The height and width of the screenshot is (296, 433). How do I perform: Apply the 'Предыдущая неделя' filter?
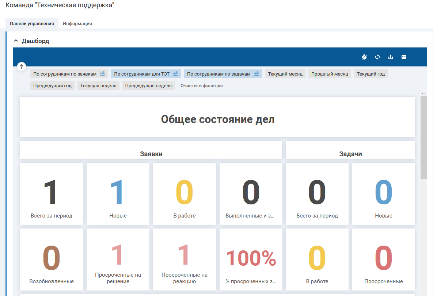[148, 86]
